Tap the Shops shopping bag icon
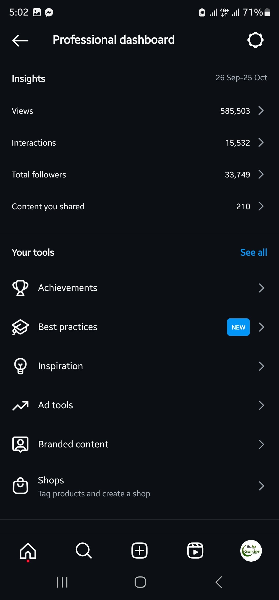 (x=20, y=486)
